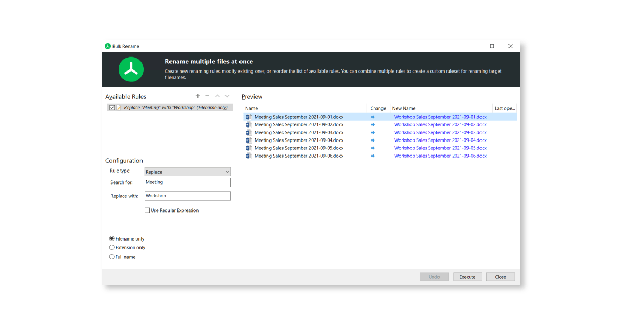This screenshot has width=622, height=325.
Task: Select the Extension only radio option
Action: coord(112,248)
